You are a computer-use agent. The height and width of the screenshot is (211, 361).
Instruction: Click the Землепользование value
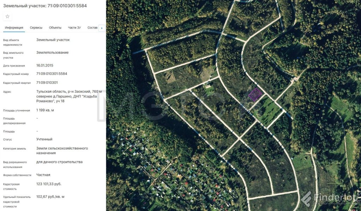53,53
